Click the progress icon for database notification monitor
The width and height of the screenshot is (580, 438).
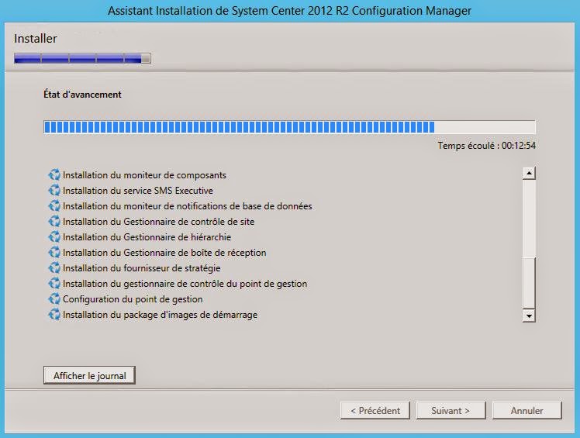pyautogui.click(x=54, y=206)
